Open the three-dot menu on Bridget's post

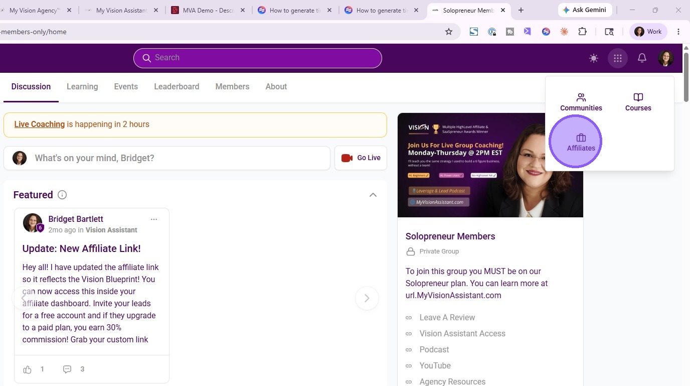coord(154,219)
